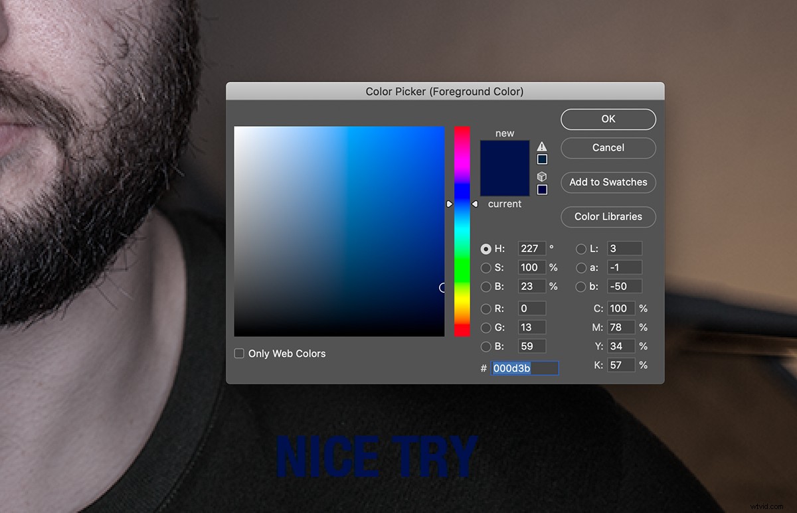Click the gamut-corrected swatch below the warning triangle
Screen dimensions: 797x513
pyautogui.click(x=542, y=159)
